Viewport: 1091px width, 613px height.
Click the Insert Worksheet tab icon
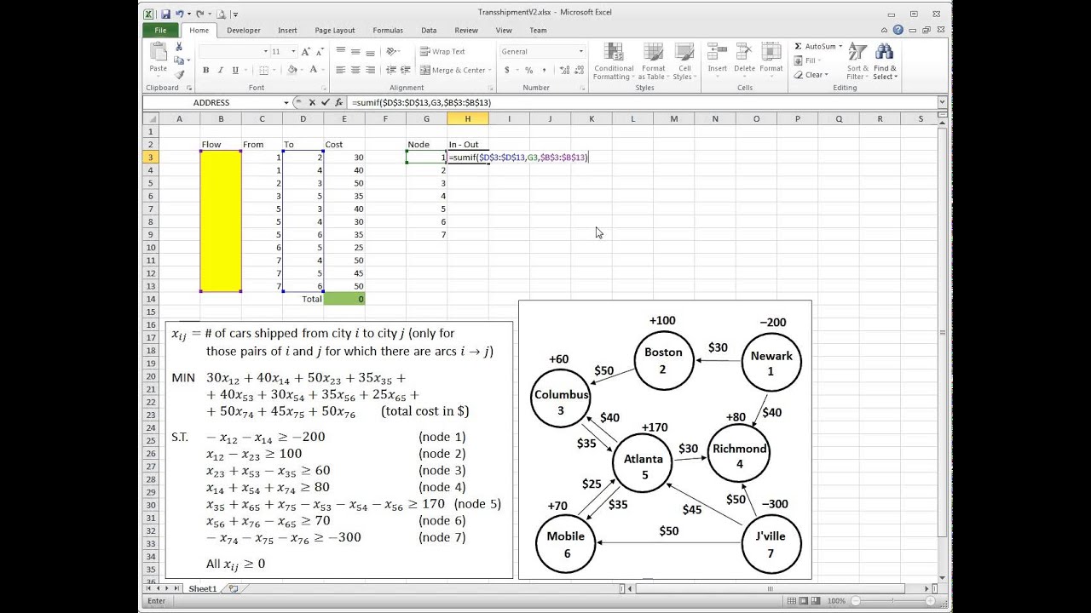233,589
